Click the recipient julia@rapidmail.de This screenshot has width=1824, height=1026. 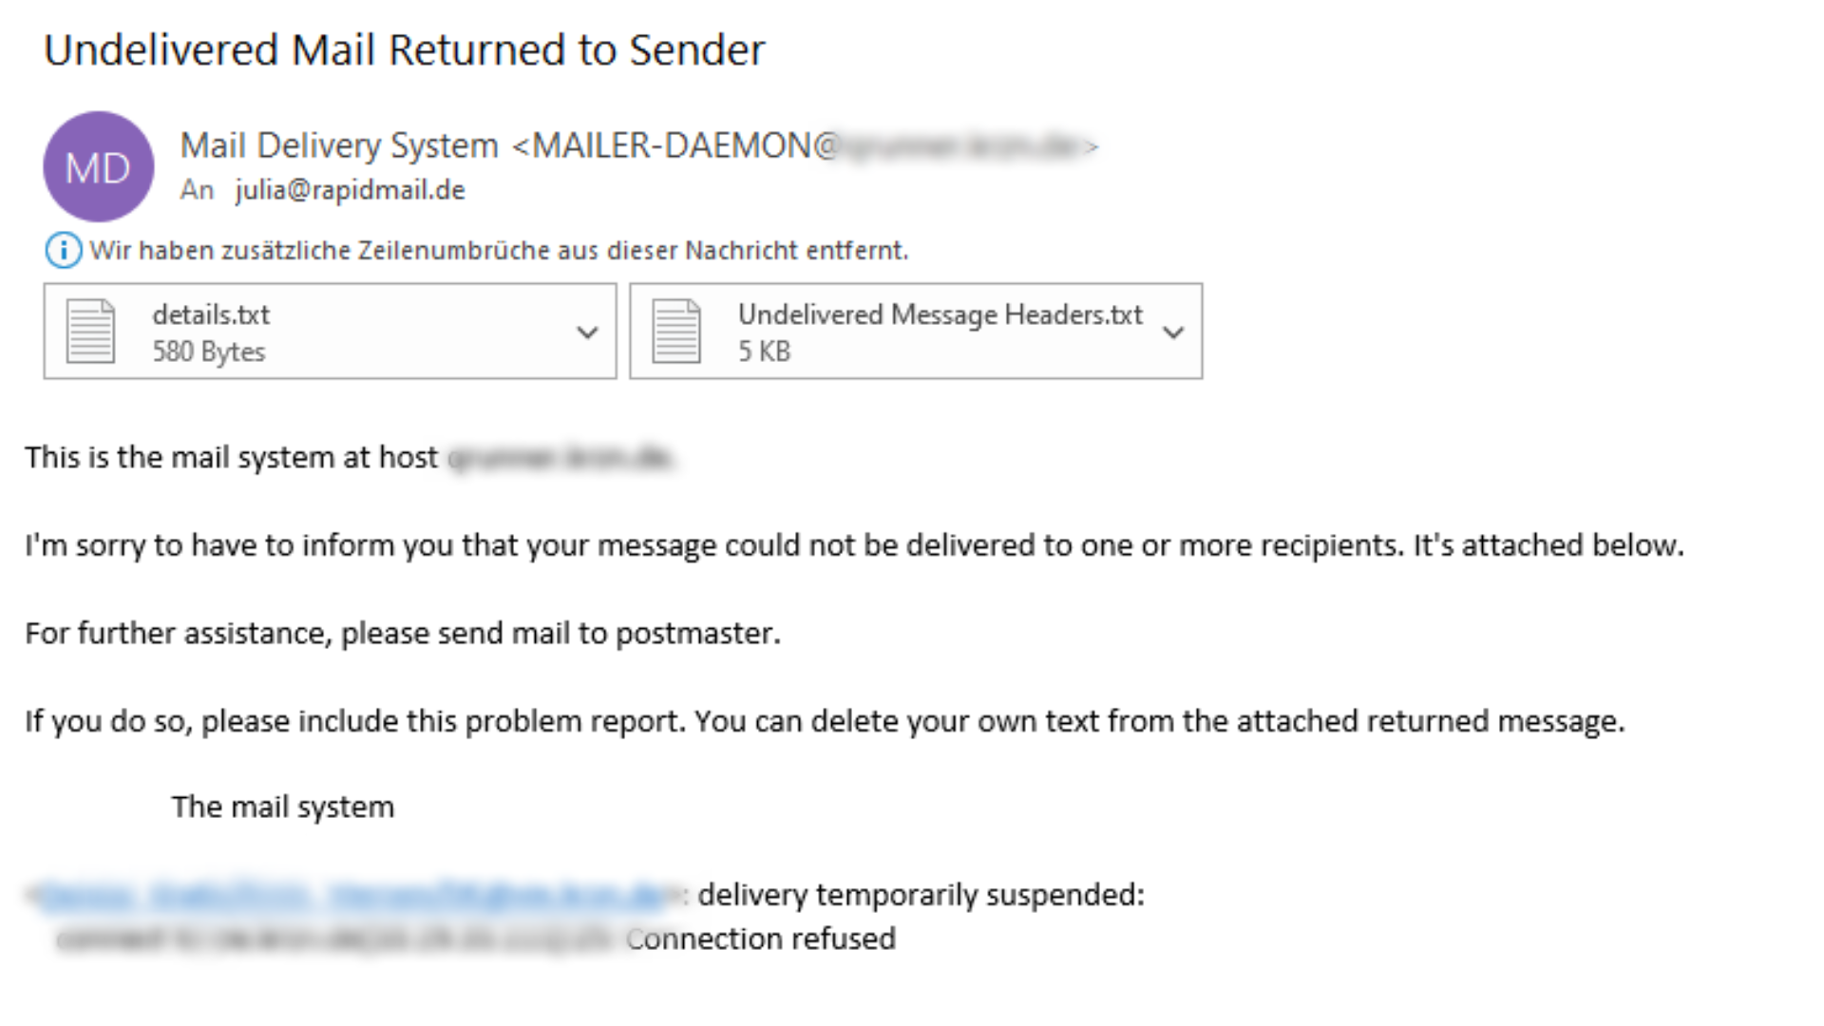click(x=350, y=190)
